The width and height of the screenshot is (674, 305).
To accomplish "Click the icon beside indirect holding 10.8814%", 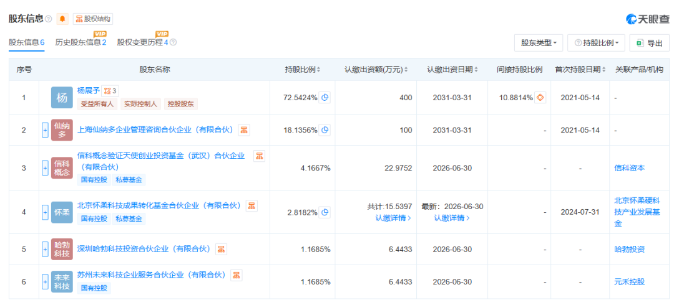I will (x=540, y=97).
